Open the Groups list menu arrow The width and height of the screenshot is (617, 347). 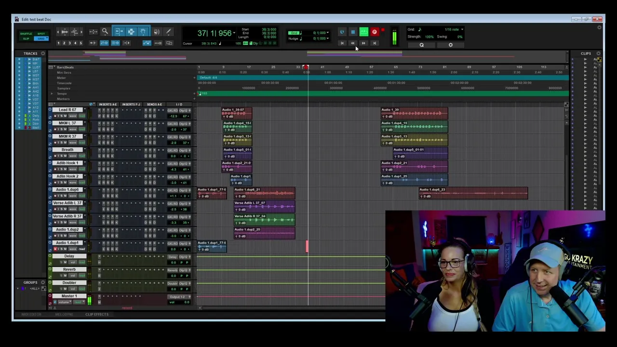coord(42,282)
